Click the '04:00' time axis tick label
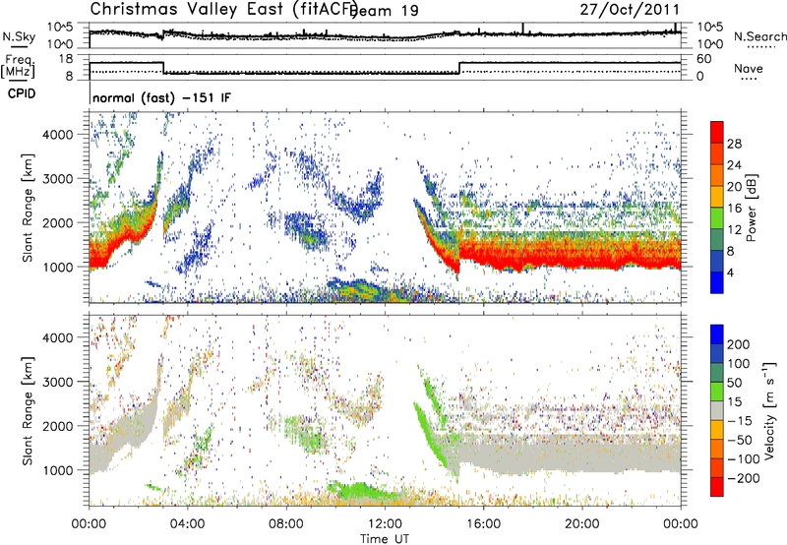 click(x=188, y=524)
